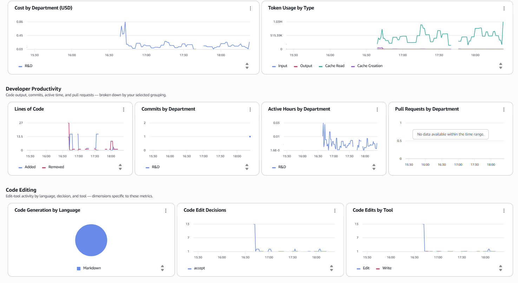This screenshot has height=283, width=518.
Task: Click the legend down arrow in Cost by Department
Action: click(x=247, y=68)
